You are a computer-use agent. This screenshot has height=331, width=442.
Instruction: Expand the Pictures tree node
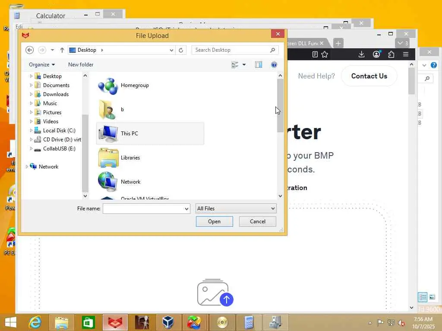coord(31,112)
